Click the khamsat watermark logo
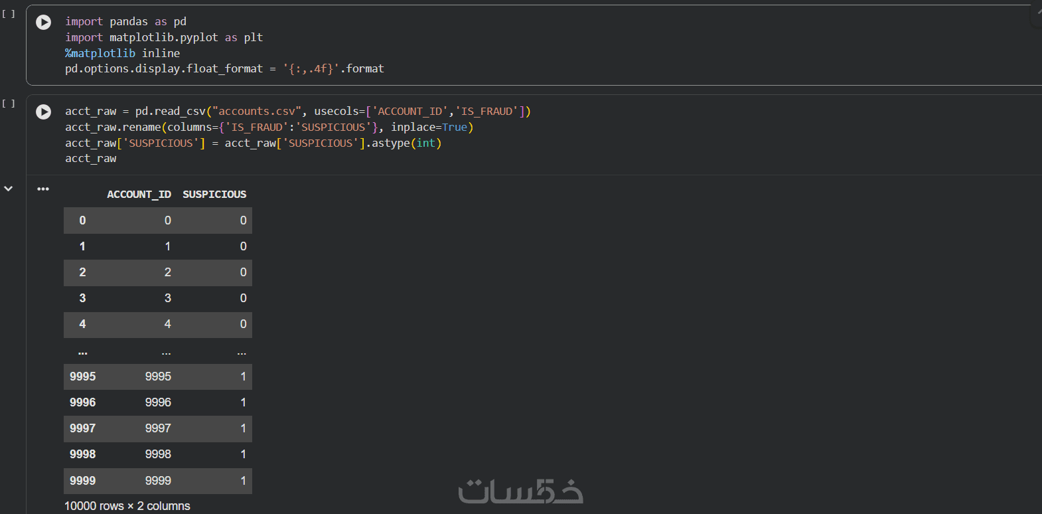This screenshot has width=1042, height=514. (520, 491)
